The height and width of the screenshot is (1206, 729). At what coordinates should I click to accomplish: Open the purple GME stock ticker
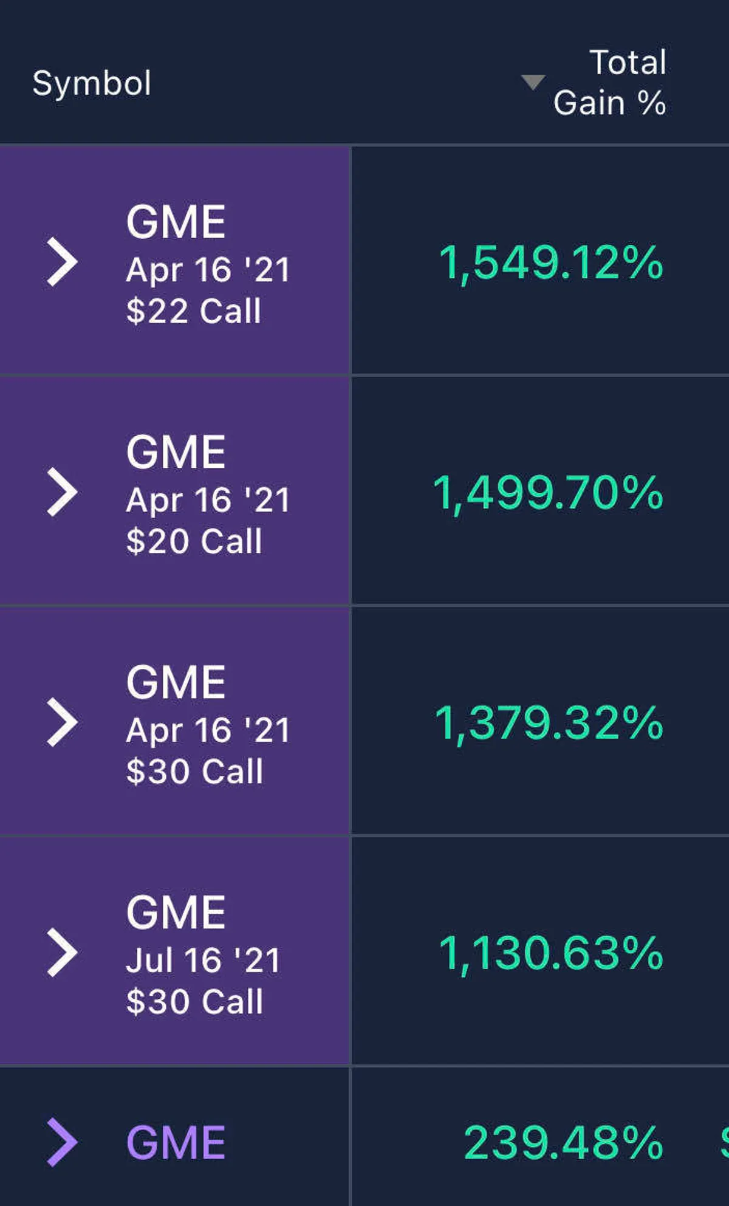(176, 1143)
